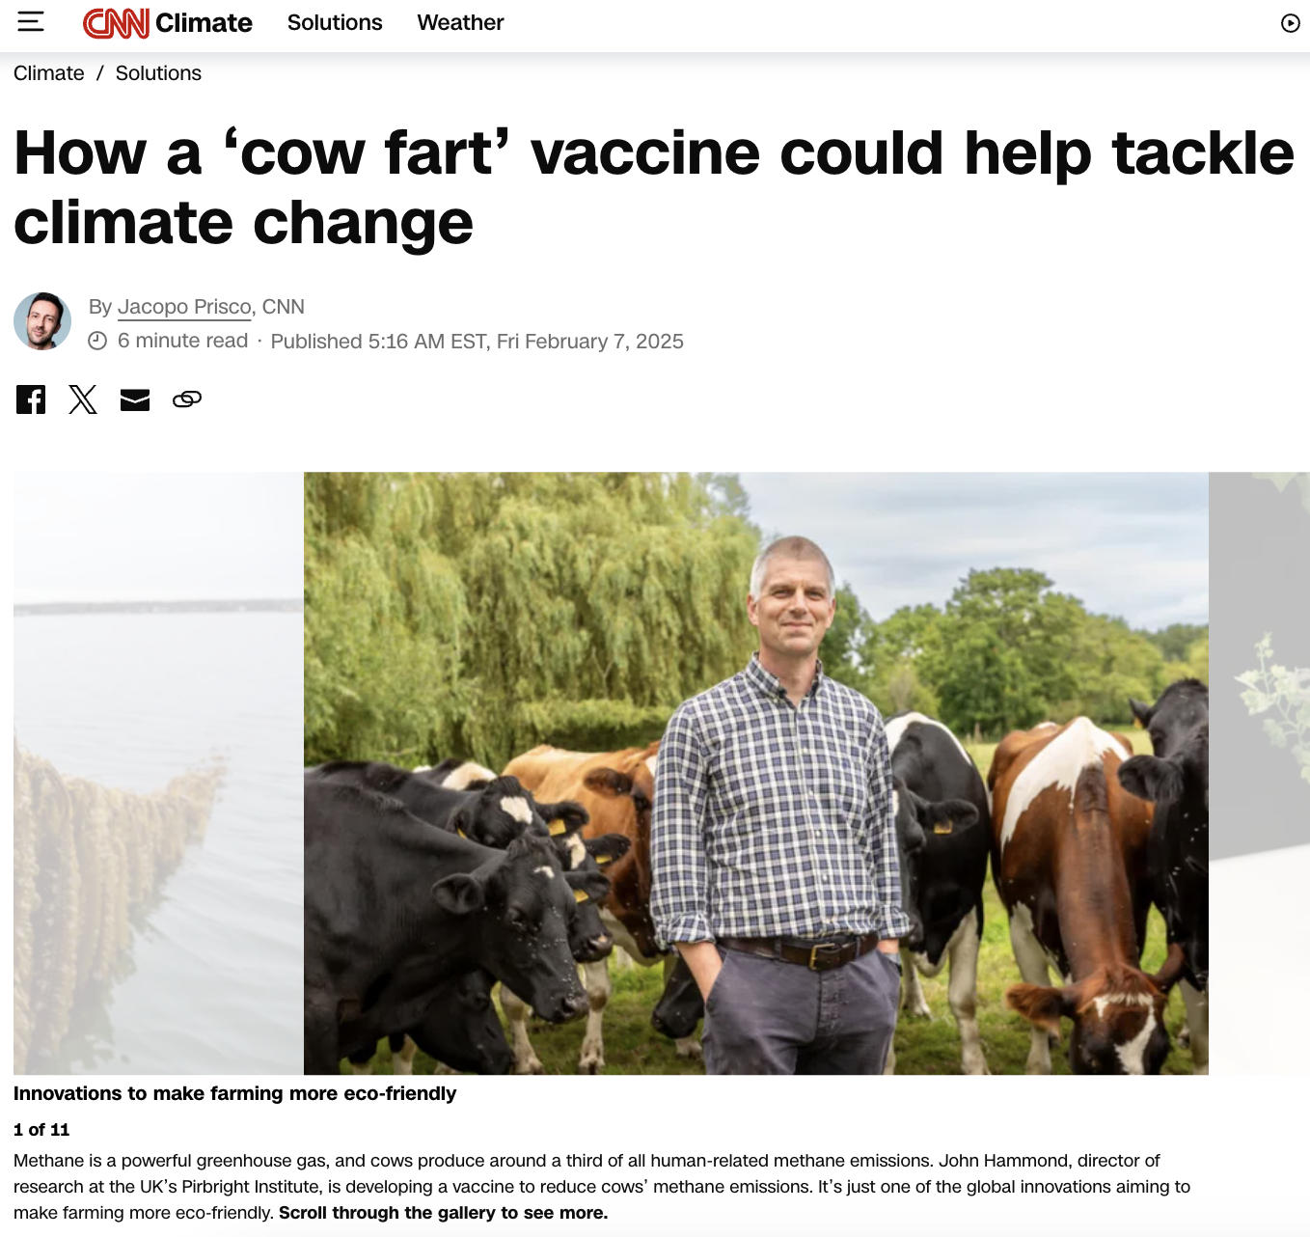Click the article headline text
This screenshot has height=1237, width=1310.
[654, 188]
